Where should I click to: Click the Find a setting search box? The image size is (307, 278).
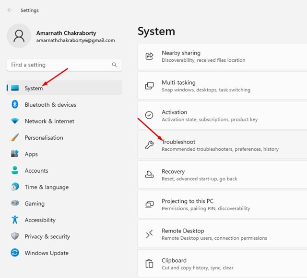[x=58, y=65]
